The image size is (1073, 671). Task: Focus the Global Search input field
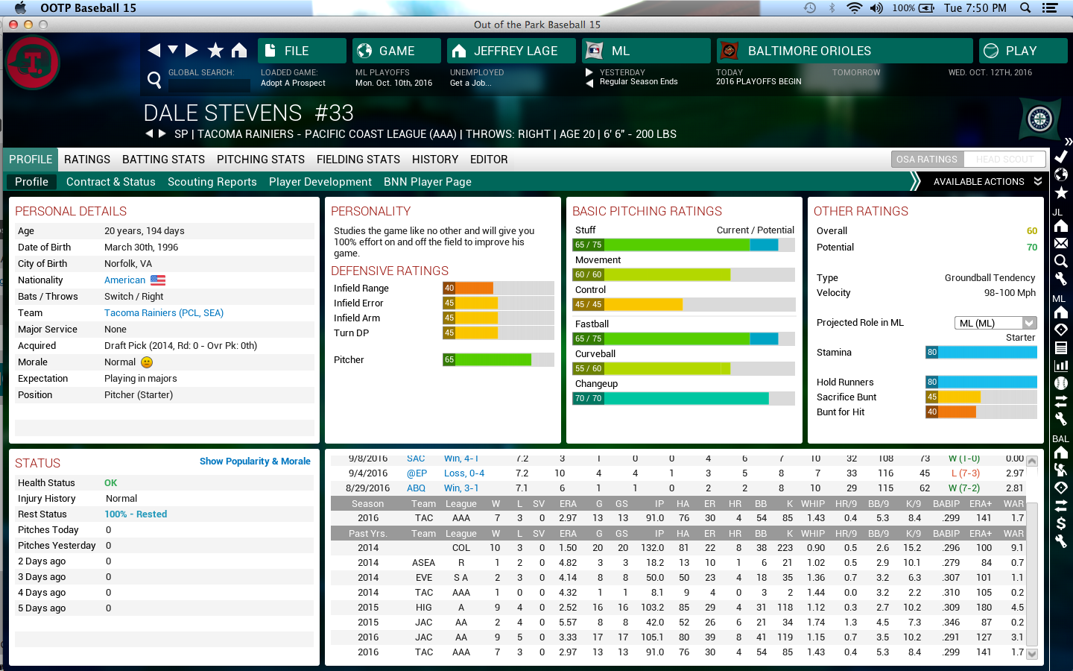209,84
